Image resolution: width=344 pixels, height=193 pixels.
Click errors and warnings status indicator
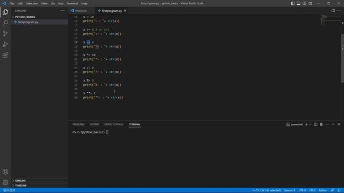(x=9, y=190)
